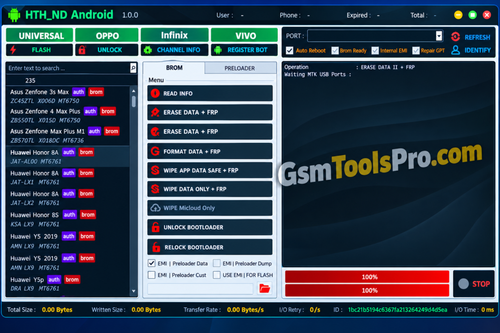The width and height of the screenshot is (500, 333).
Task: Click the FORMAT DATA + FRP icon
Action: [x=155, y=151]
